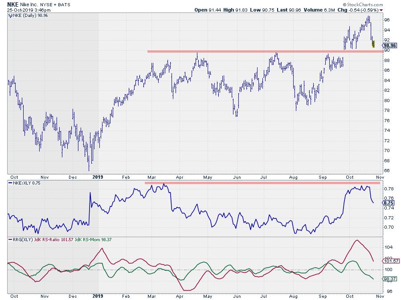Click the 'Last 90.96' value in header
401x300 pixels.
(x=289, y=10)
